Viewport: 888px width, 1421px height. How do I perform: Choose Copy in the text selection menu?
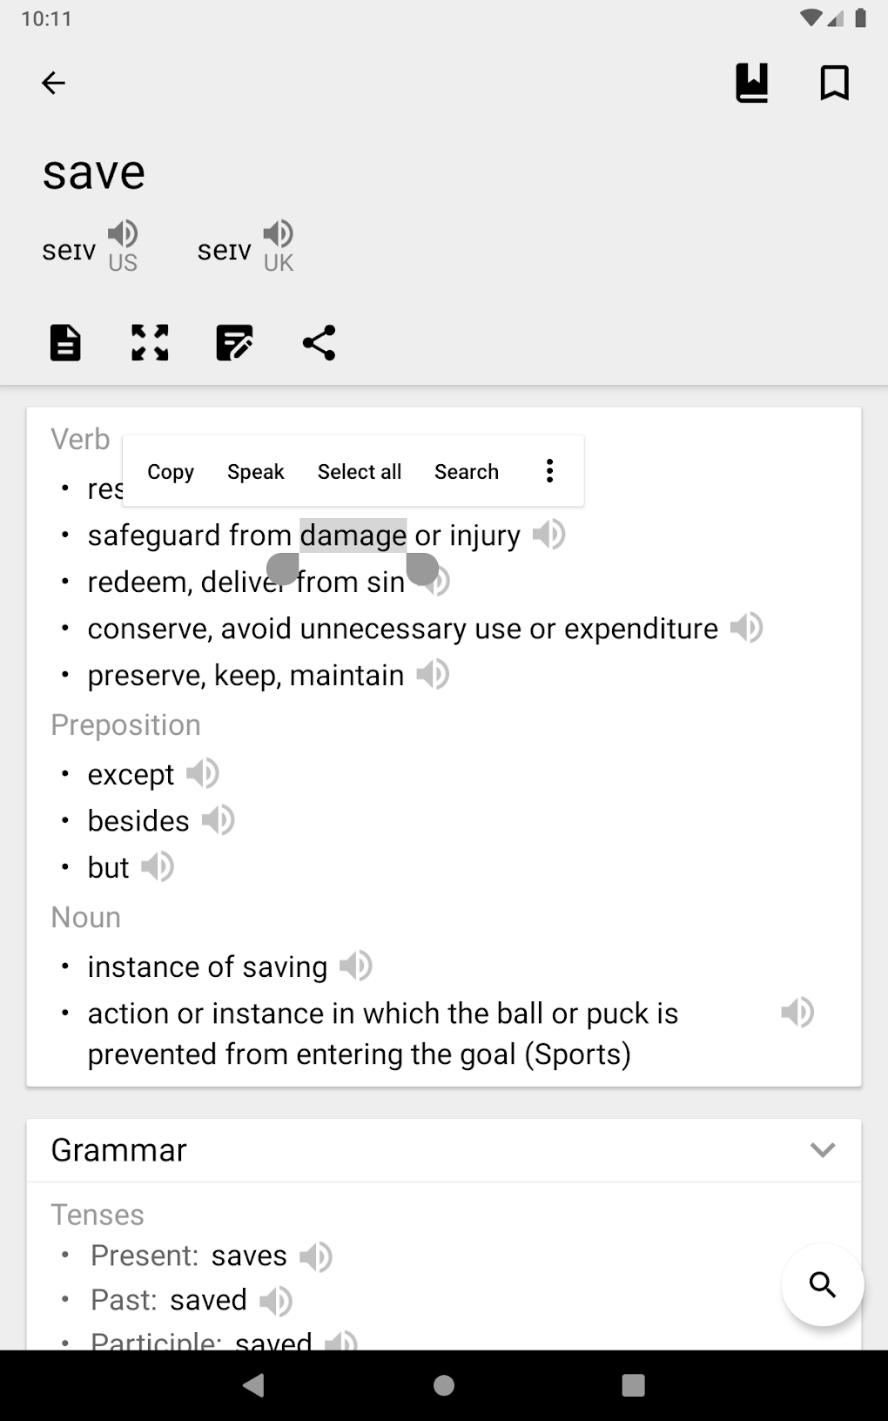point(171,472)
